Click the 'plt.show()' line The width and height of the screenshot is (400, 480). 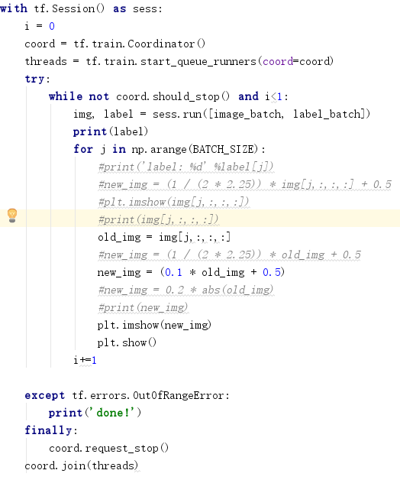[x=127, y=342]
